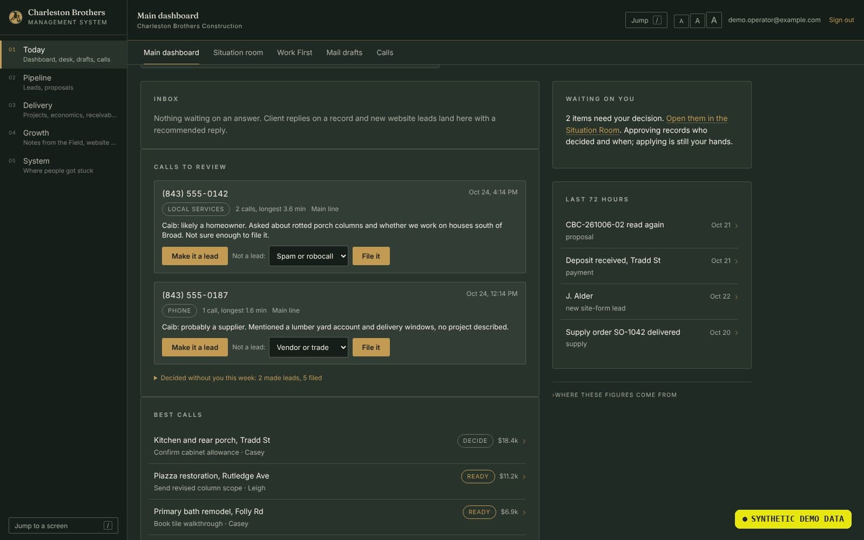This screenshot has height=540, width=864.
Task: Click chevron beside Primary bath remodel $6.9k
Action: [x=524, y=512]
